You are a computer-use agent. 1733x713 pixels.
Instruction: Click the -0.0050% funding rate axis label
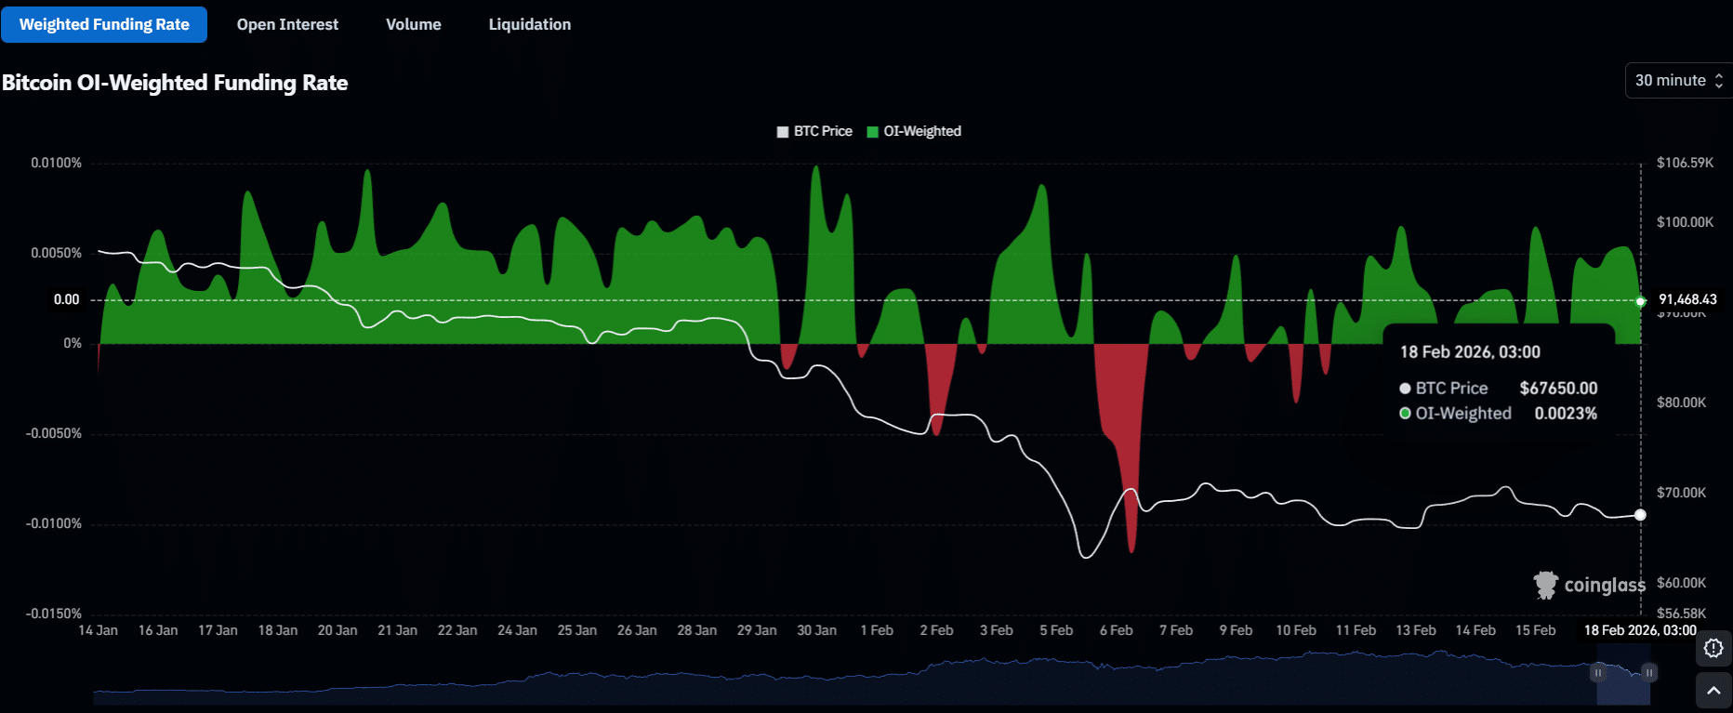[54, 433]
